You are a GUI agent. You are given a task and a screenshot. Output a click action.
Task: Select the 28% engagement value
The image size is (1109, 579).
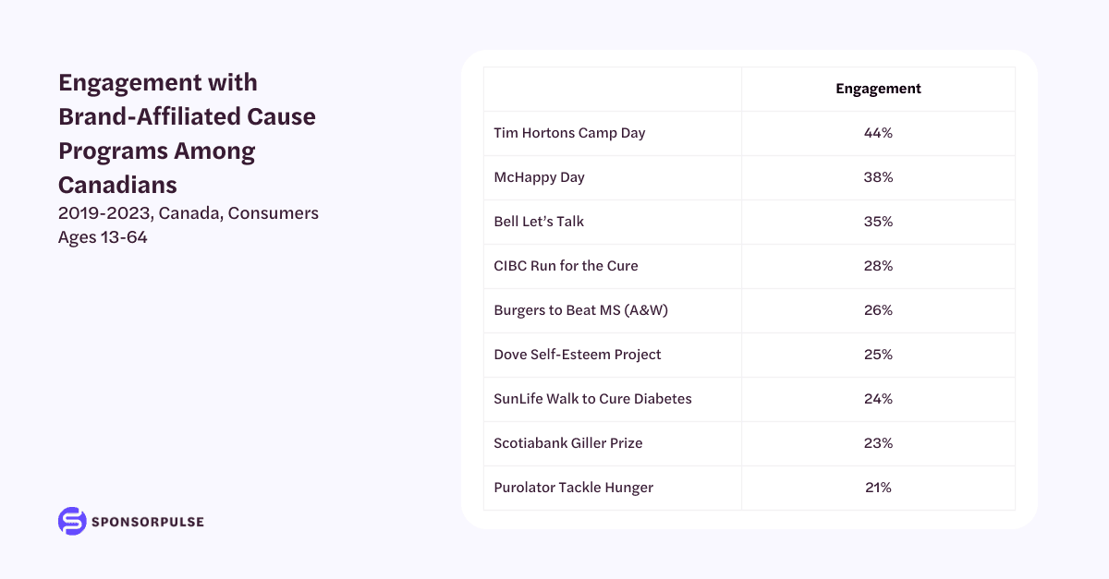coord(878,266)
